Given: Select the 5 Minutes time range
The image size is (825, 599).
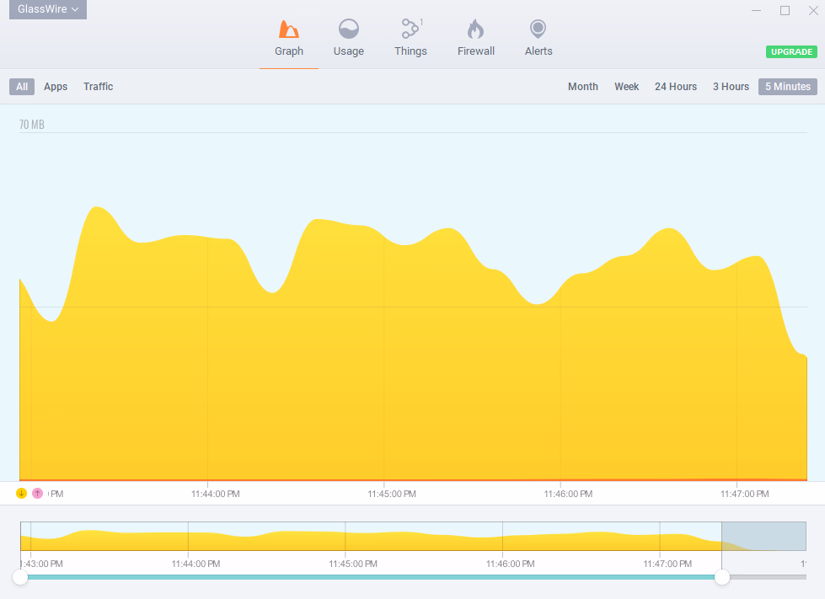Looking at the screenshot, I should pos(787,87).
